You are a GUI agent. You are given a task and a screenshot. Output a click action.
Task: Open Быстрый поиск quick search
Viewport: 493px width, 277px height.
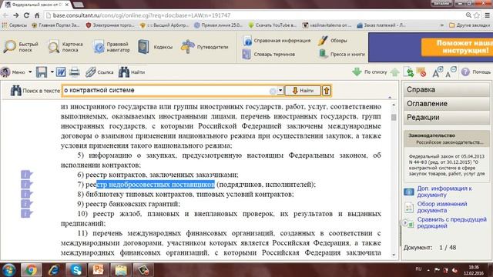(x=21, y=47)
